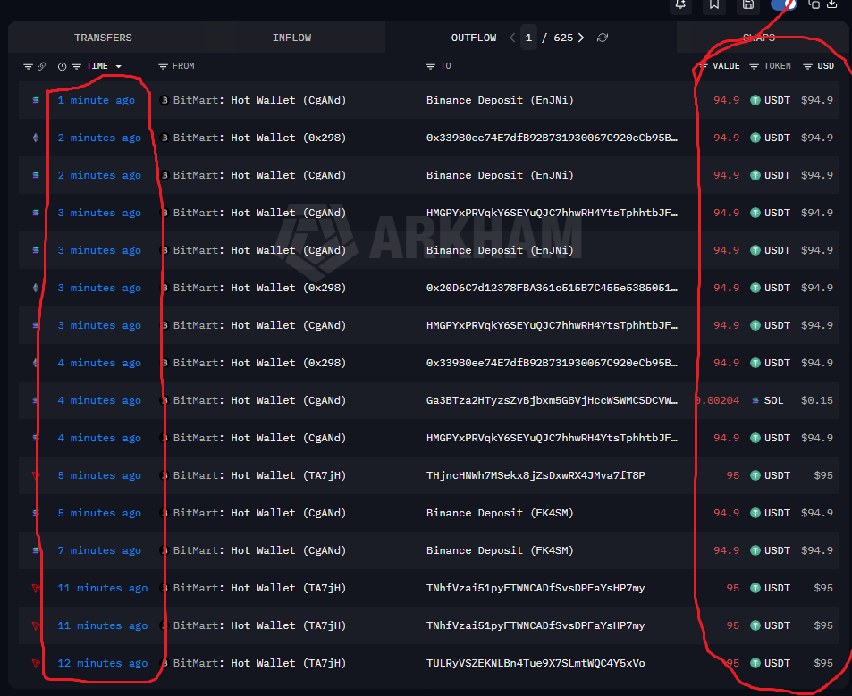Viewport: 852px width, 696px height.
Task: Open the SWAPS tab
Action: click(x=759, y=38)
